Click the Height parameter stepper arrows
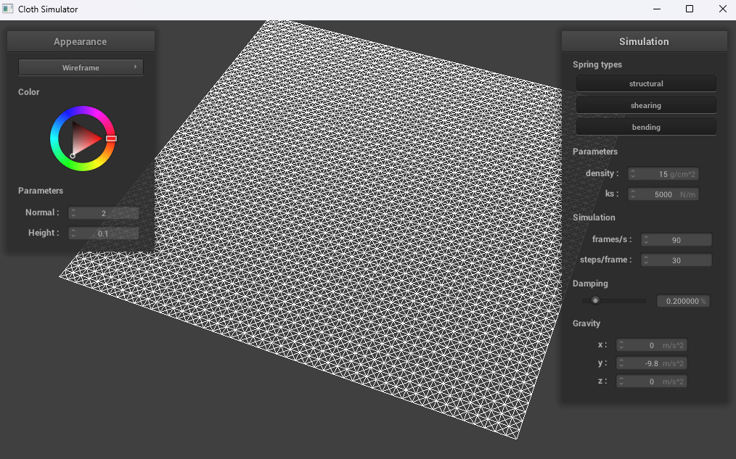 click(73, 233)
